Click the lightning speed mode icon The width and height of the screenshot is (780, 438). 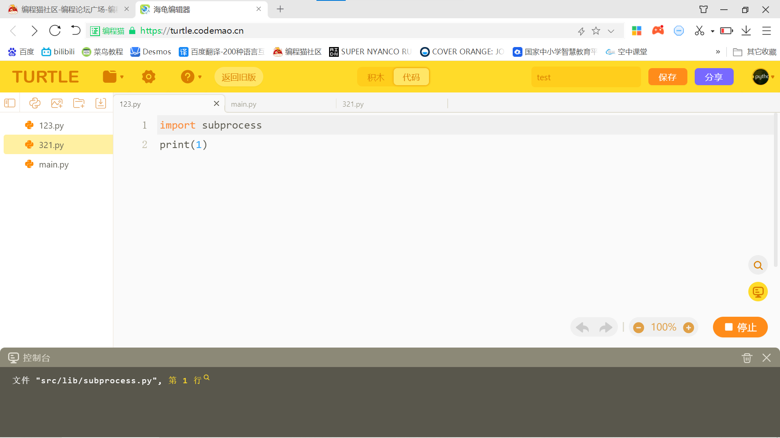tap(581, 31)
